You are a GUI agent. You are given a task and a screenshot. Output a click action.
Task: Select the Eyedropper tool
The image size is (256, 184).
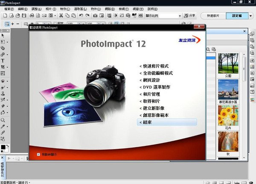click(3, 126)
